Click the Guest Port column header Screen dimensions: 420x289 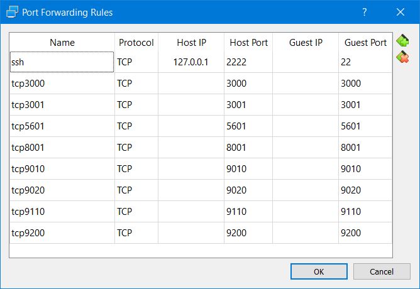[365, 43]
